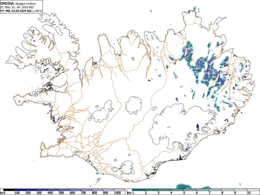Click the teal swatch between km 4 and 5
Viewport: 260px width, 195px height.
177,190
